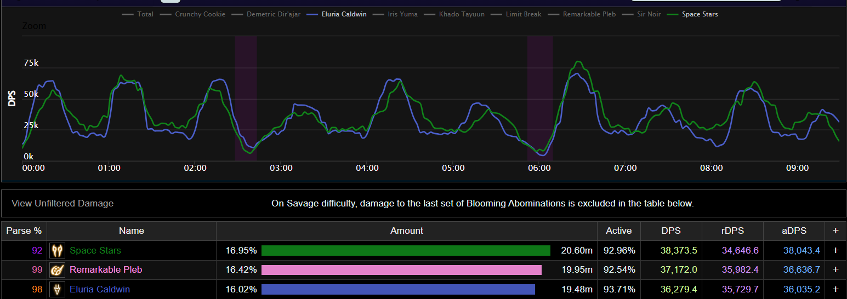847x299 pixels.
Task: Click DPS value 36,279.4
Action: click(679, 289)
